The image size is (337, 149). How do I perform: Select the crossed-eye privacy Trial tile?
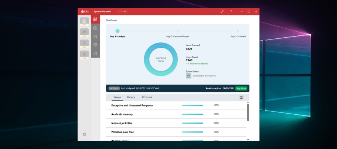pos(84,33)
